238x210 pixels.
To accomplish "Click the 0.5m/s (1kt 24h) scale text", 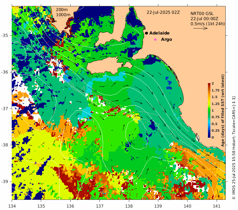I will tap(208, 24).
